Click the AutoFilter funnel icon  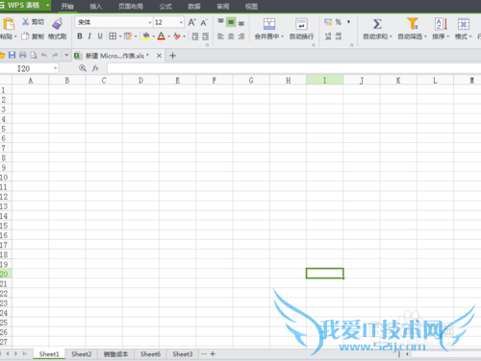click(x=413, y=24)
